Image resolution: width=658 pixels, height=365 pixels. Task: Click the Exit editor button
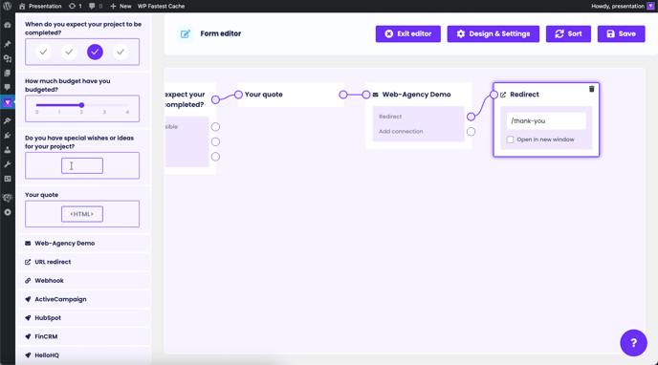407,34
